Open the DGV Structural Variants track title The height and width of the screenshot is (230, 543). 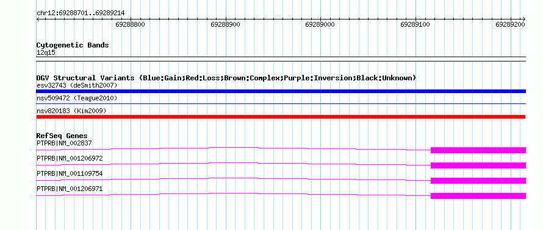pyautogui.click(x=226, y=78)
